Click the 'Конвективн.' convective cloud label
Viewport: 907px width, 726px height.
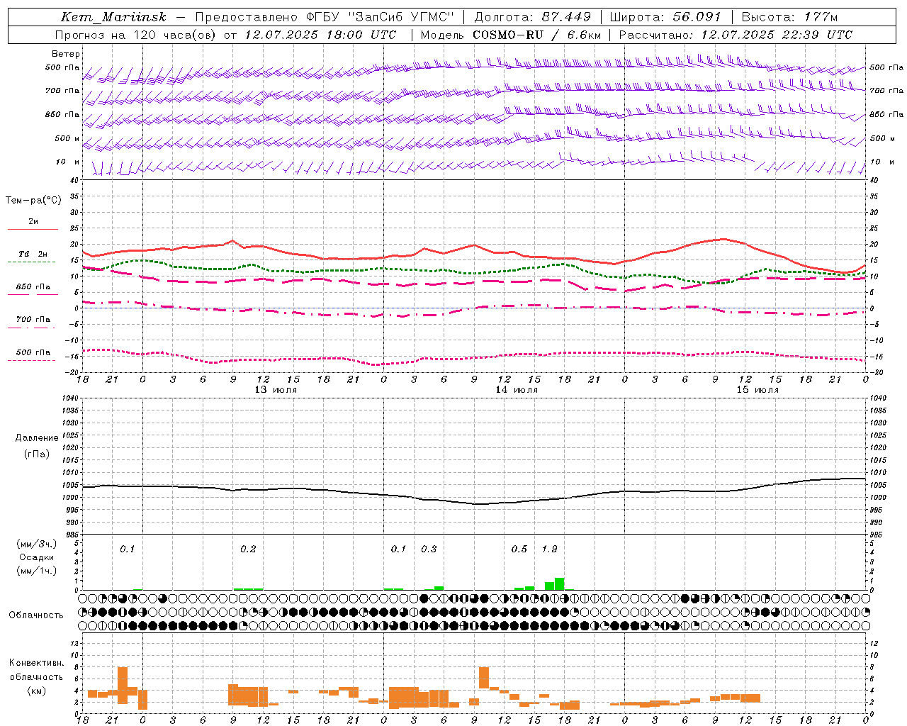37,663
